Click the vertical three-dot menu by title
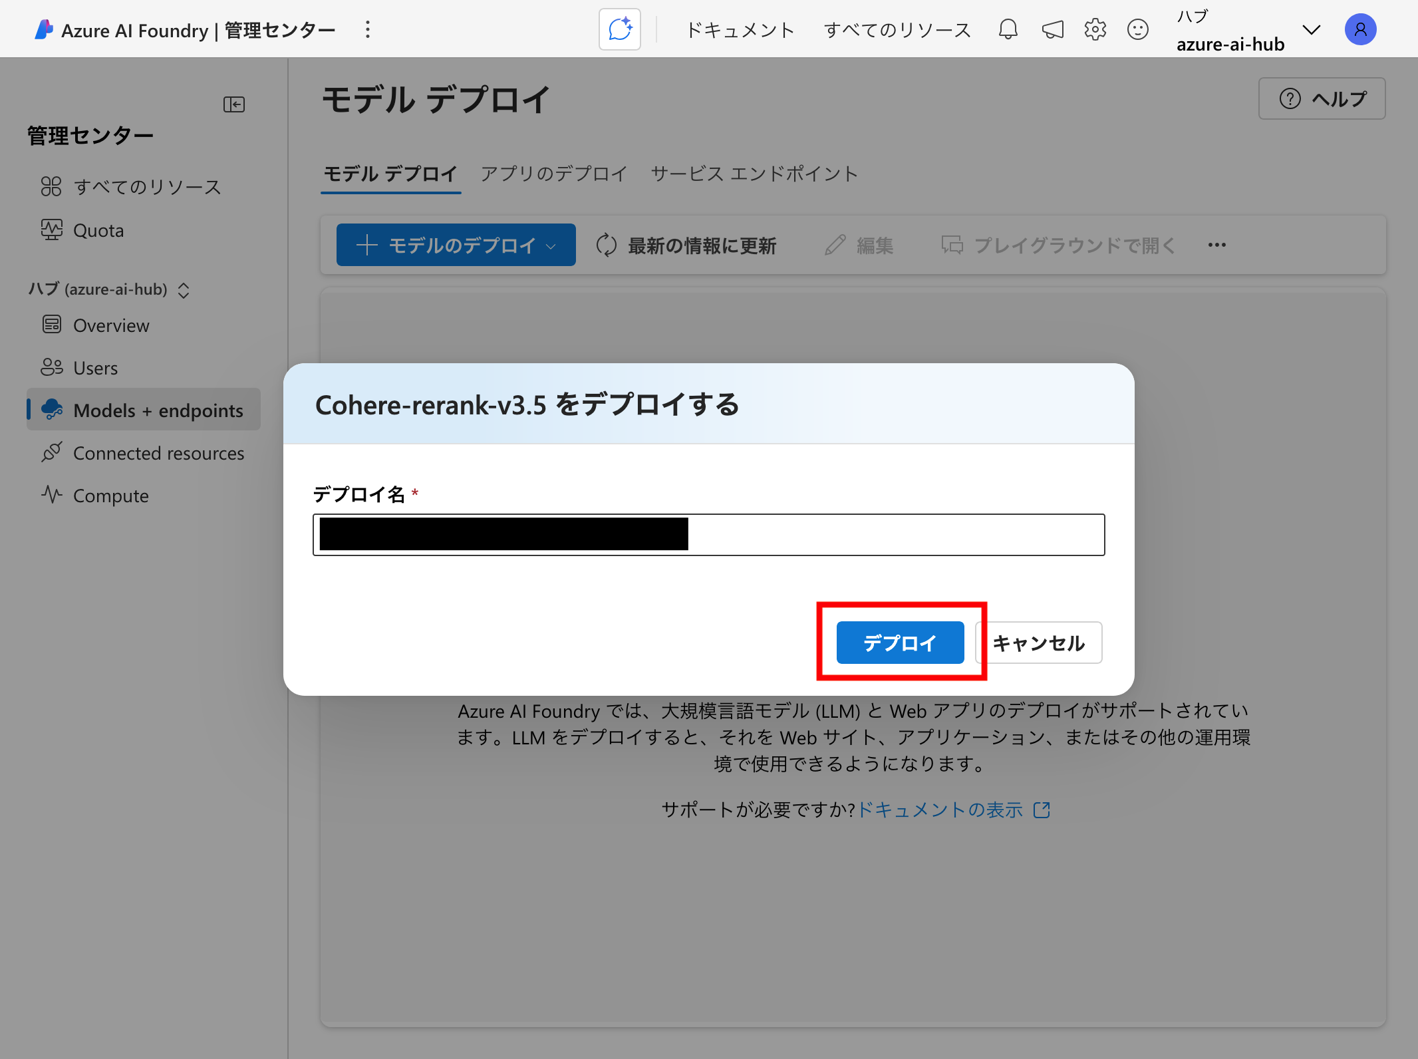1418x1059 pixels. 367,29
